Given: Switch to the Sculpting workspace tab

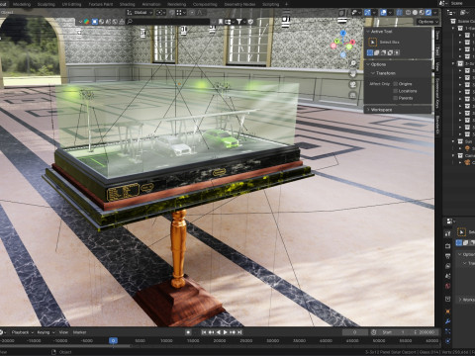Looking at the screenshot, I should pyautogui.click(x=46, y=4).
